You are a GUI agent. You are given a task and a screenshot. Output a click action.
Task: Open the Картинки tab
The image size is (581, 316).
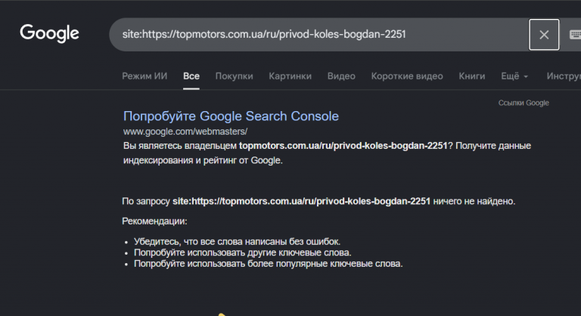pyautogui.click(x=290, y=76)
